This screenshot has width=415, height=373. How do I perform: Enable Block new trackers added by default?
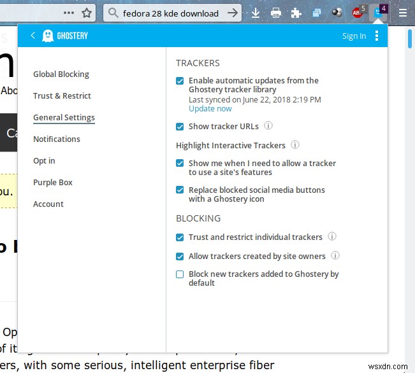tap(180, 274)
